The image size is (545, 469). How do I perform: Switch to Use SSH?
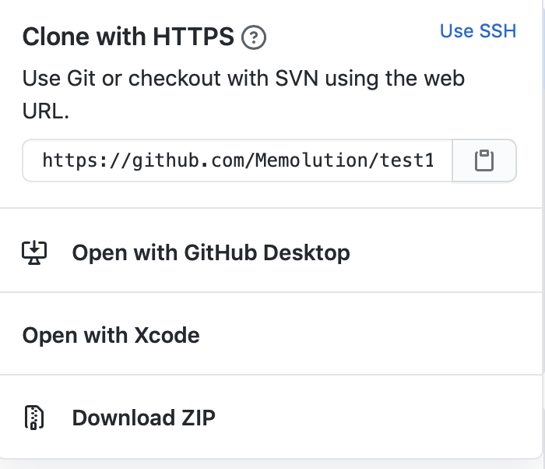[478, 31]
